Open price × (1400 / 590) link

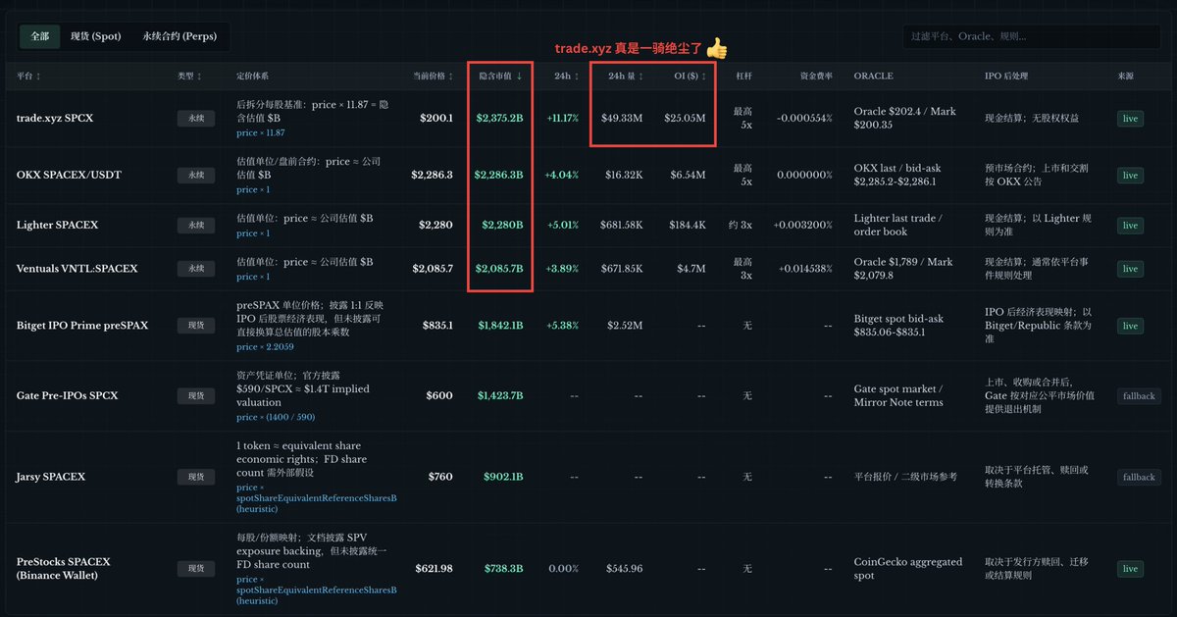(276, 417)
